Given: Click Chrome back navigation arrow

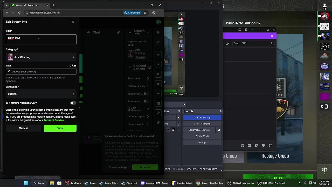Looking at the screenshot, I should pyautogui.click(x=7, y=12).
